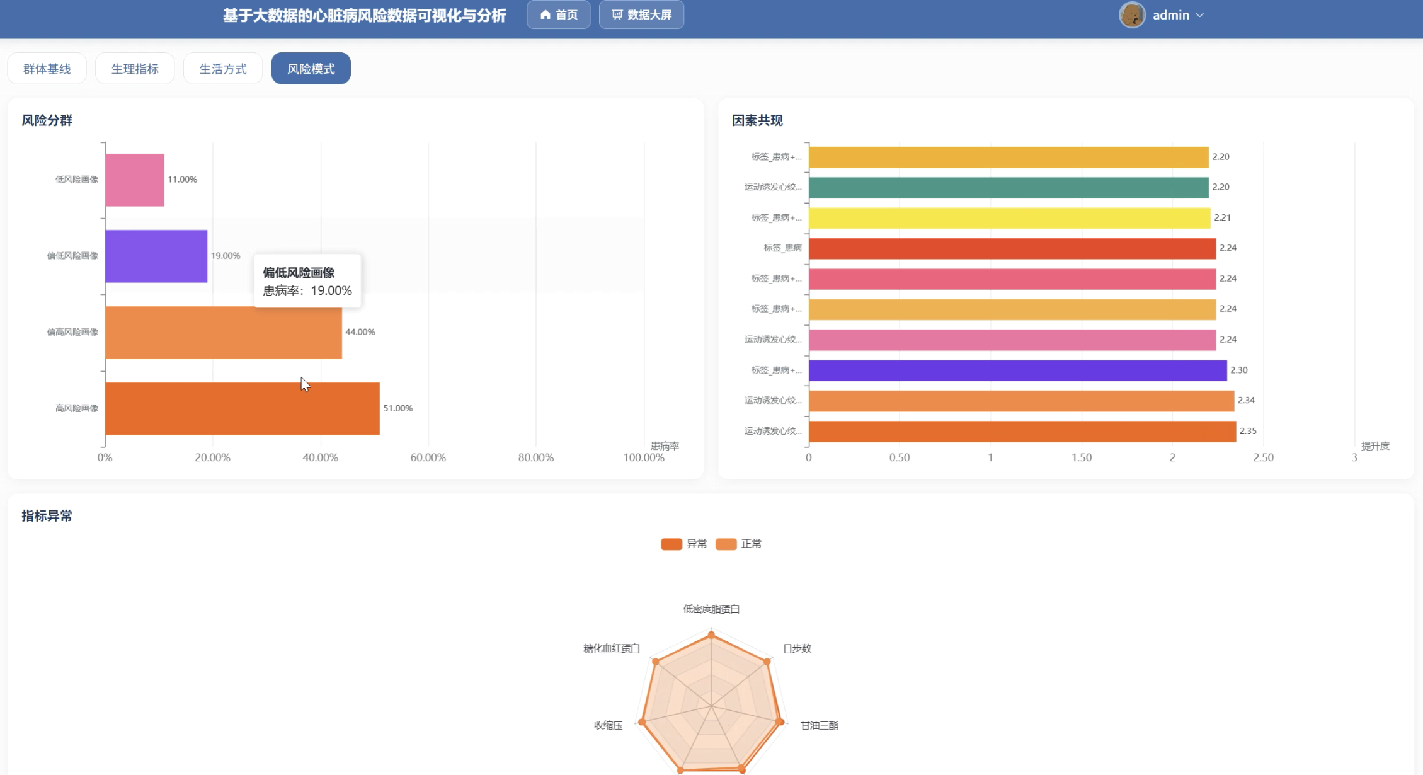
Task: Click the purple bar valued 2.30
Action: [1018, 370]
